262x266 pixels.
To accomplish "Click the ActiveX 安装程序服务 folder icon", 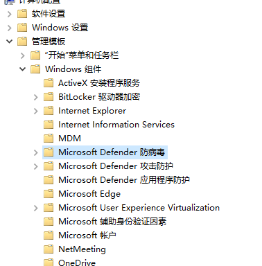I will [x=49, y=83].
